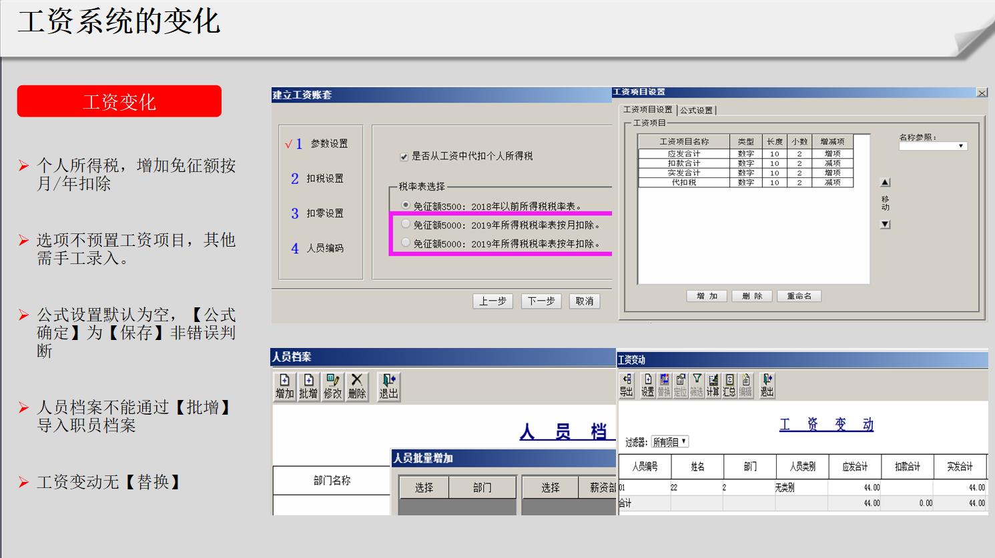Select 免征额3500 2018年以前 tax table radio

pos(406,205)
